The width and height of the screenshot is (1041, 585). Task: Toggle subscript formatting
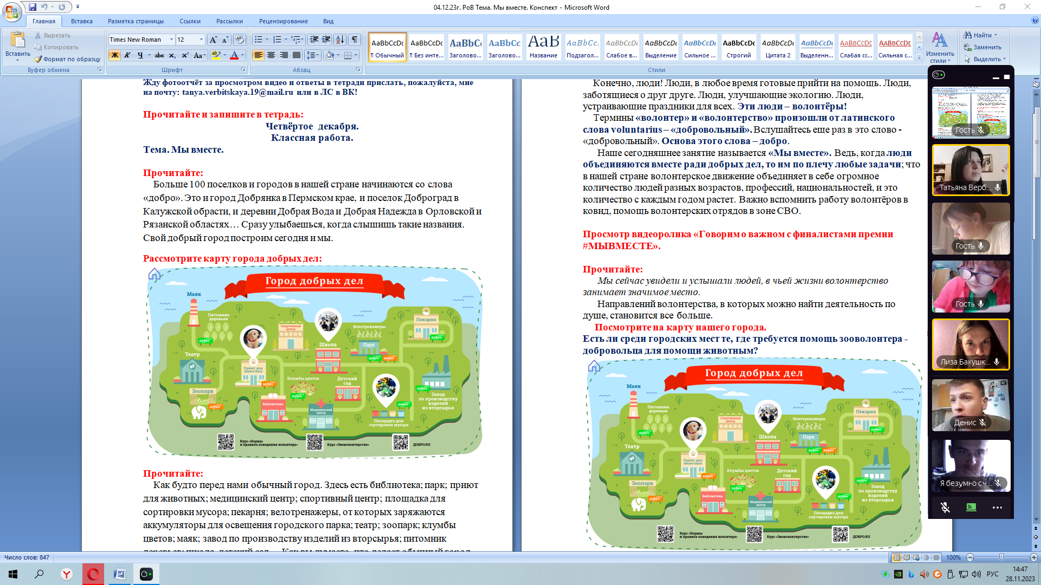pyautogui.click(x=172, y=55)
